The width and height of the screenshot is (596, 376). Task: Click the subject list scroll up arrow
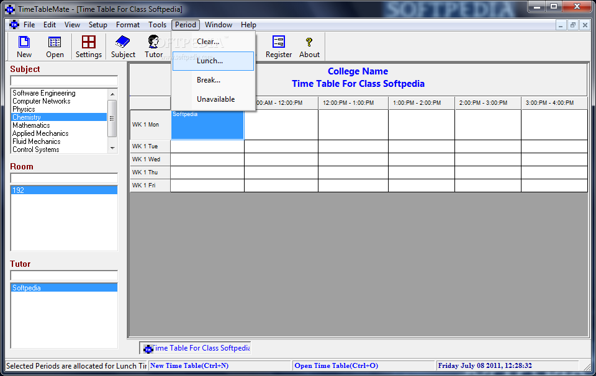click(112, 94)
